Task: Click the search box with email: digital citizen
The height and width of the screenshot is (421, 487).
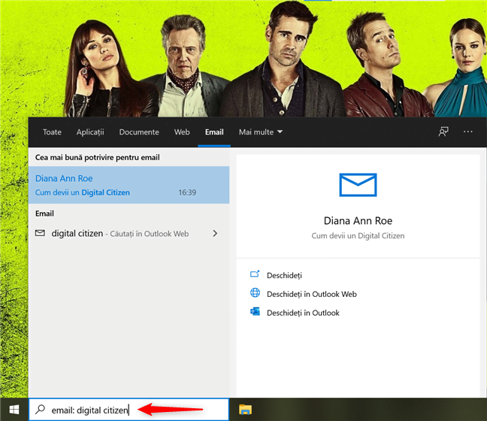Action: tap(129, 410)
